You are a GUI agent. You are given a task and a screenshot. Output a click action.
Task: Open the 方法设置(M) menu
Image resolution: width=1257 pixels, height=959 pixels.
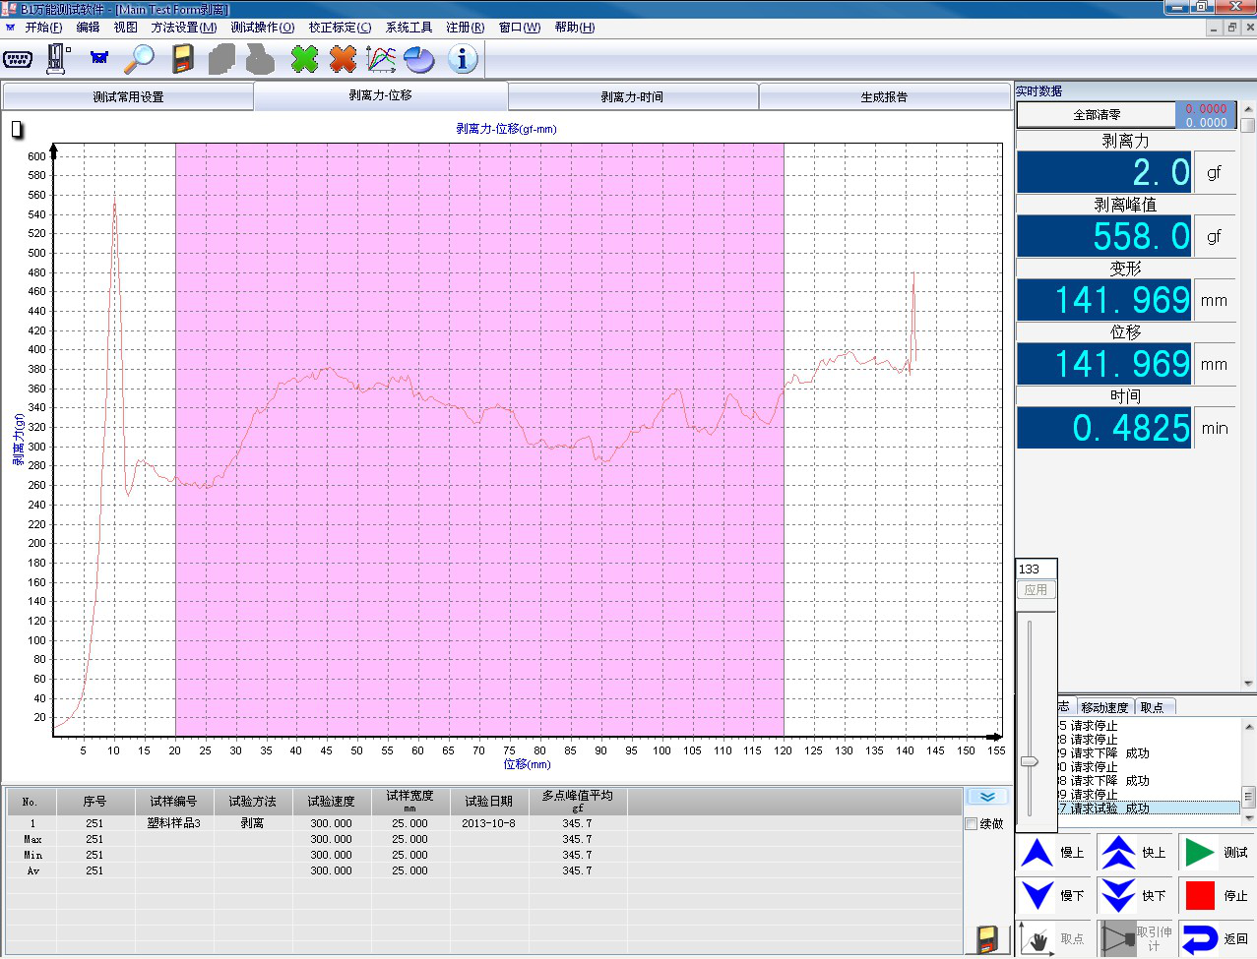pyautogui.click(x=184, y=28)
